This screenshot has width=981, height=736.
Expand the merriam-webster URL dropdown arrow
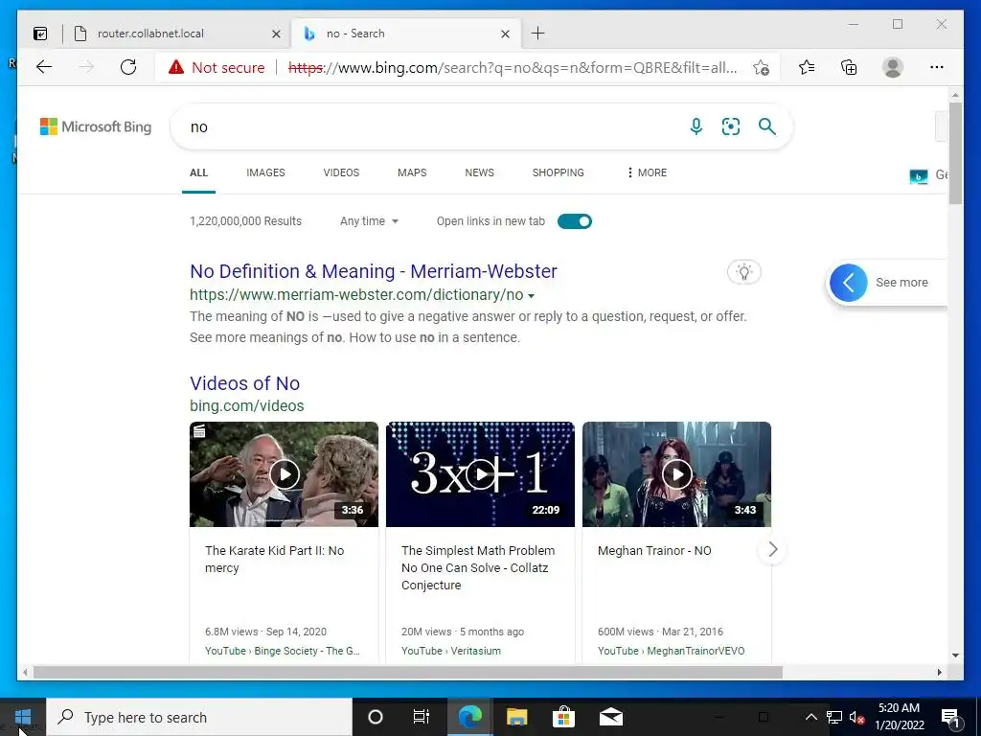(531, 295)
